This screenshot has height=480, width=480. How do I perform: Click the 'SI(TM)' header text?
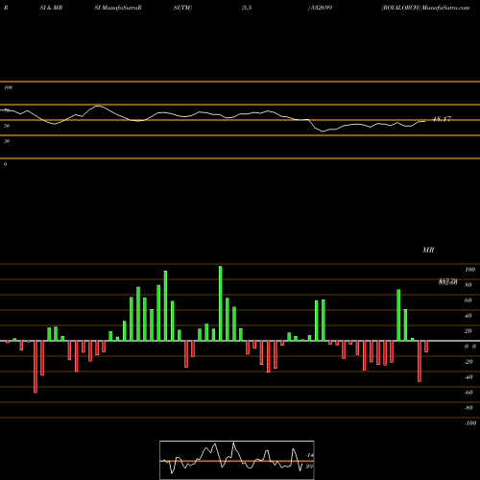(182, 8)
